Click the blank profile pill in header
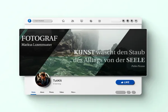The height and width of the screenshot is (112, 168). (x=116, y=21)
